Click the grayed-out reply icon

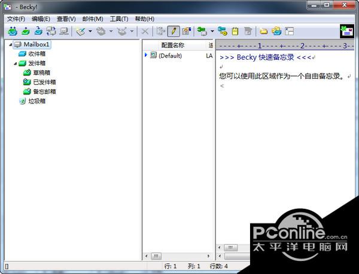(101, 31)
